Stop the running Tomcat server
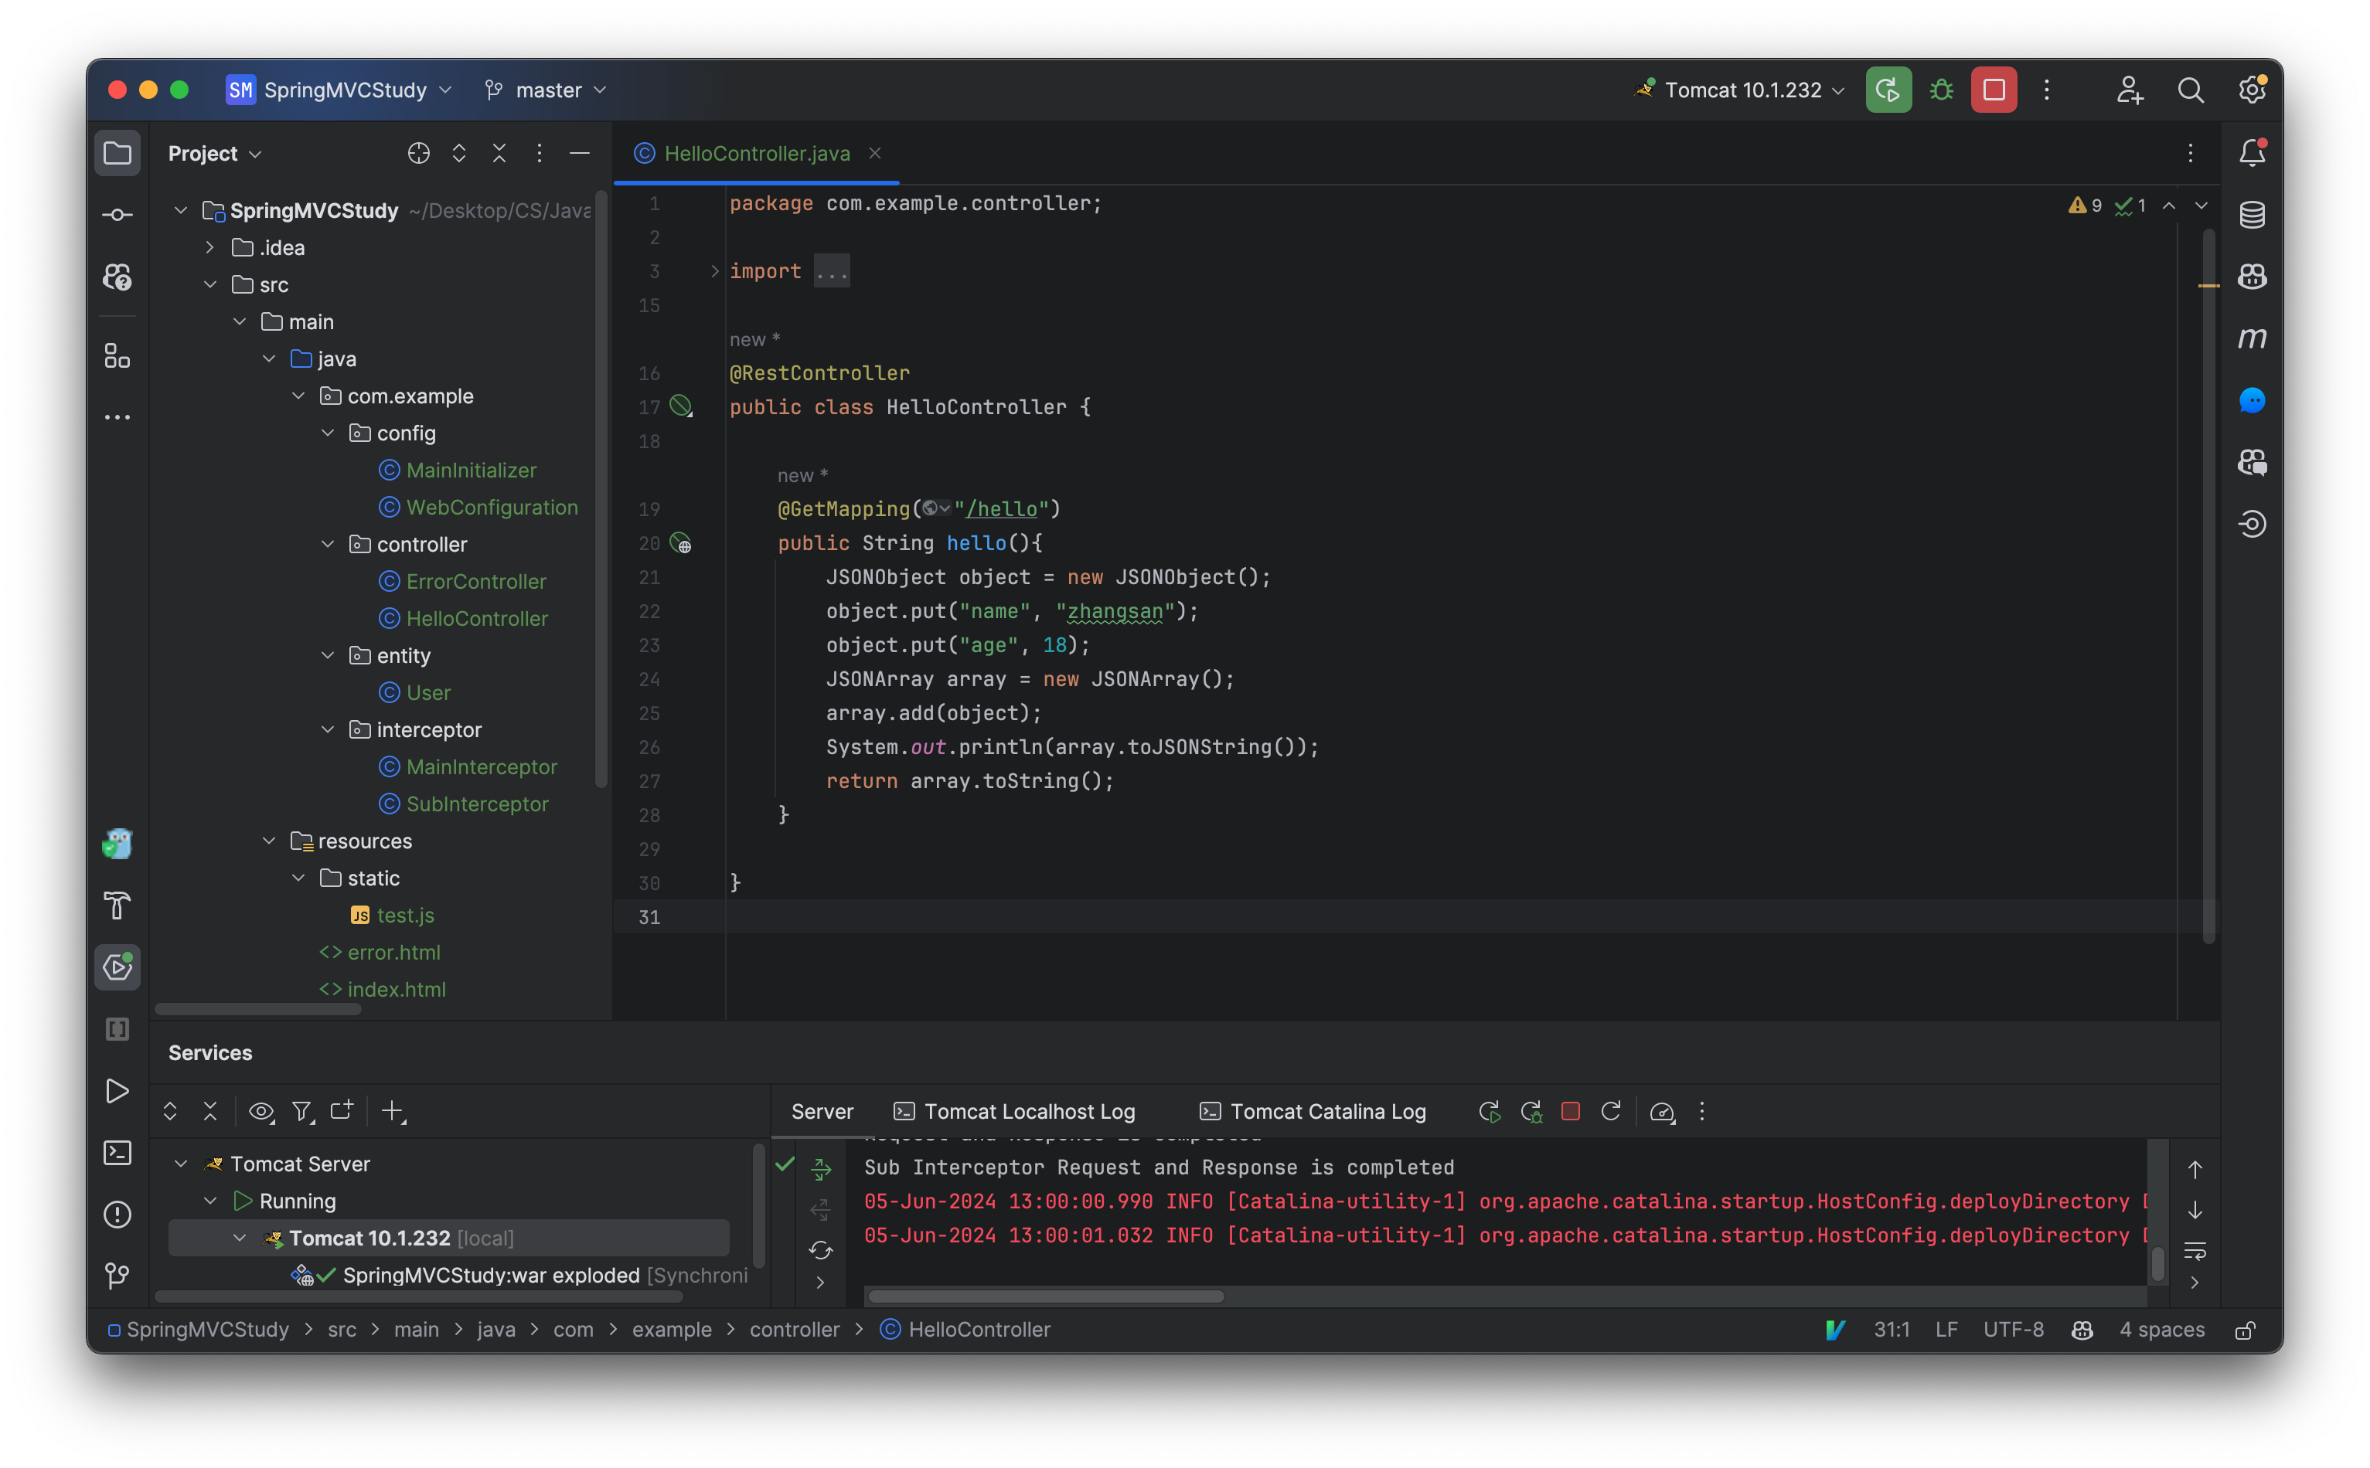2370x1468 pixels. pyautogui.click(x=1993, y=90)
